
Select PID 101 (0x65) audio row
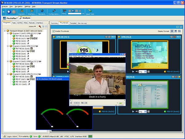tap(21, 84)
